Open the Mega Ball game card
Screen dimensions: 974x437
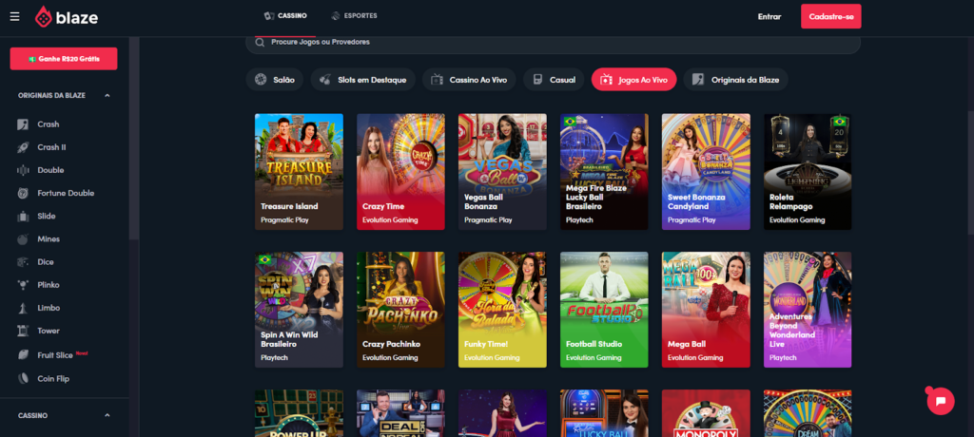click(x=706, y=310)
